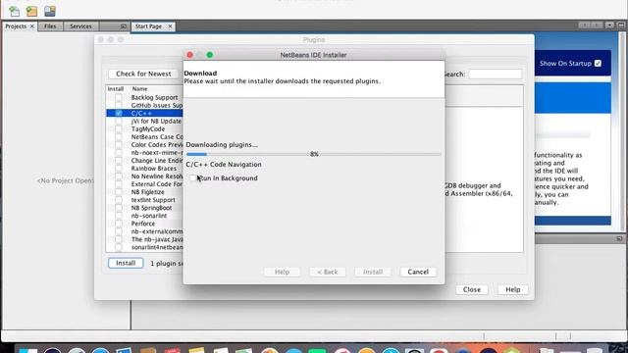628x353 pixels.
Task: Close the Projects tab
Action: 32,26
